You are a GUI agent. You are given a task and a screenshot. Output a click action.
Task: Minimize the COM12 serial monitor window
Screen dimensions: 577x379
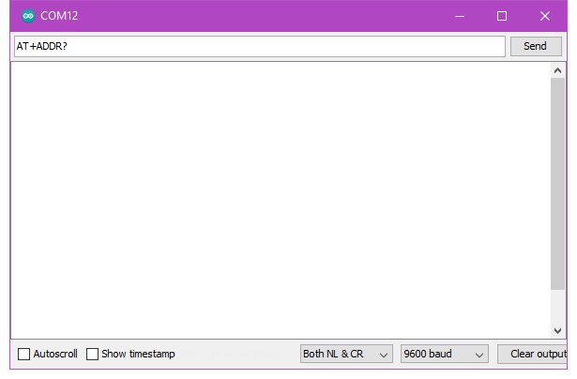tap(459, 16)
